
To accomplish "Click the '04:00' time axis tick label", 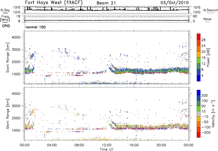I will 52,145.
